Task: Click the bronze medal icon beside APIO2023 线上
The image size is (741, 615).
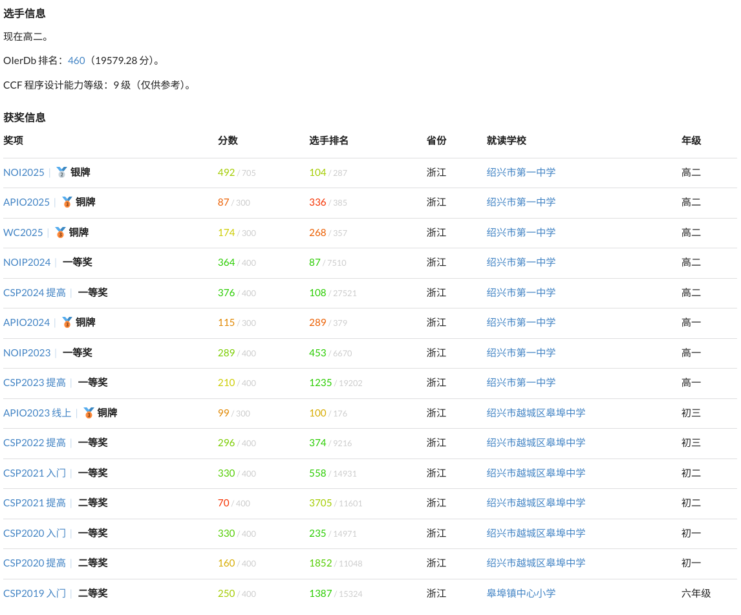Action: (89, 413)
